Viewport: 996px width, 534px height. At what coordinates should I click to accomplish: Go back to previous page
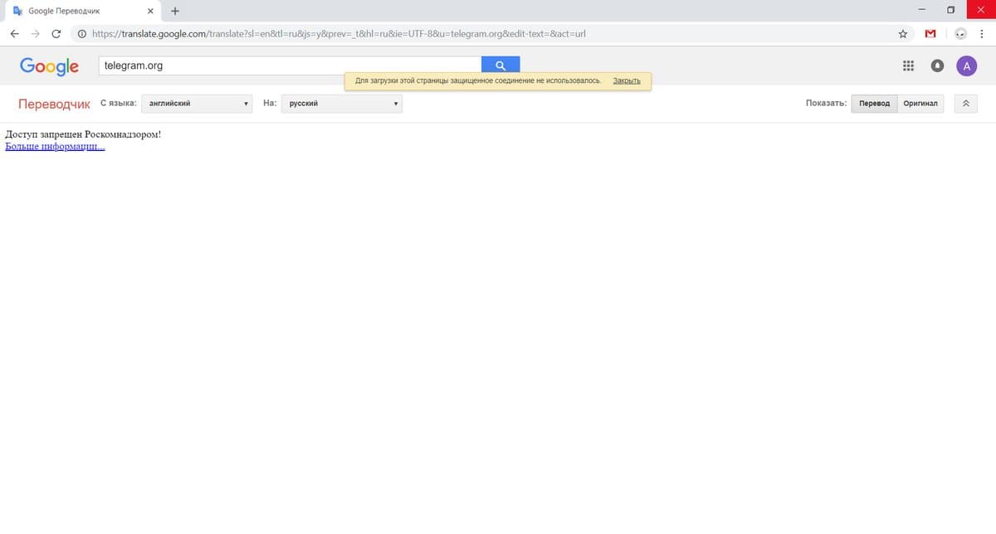click(x=15, y=34)
